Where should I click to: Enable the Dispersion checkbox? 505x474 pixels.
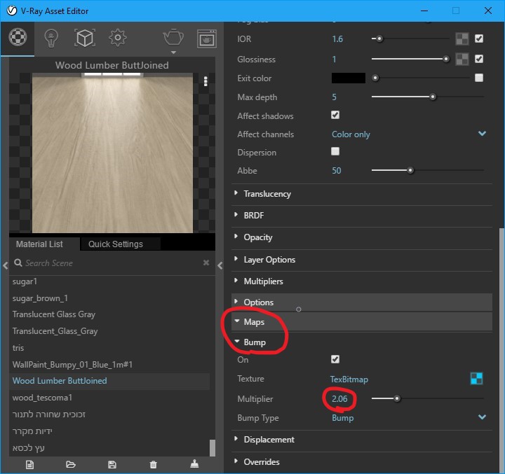335,152
